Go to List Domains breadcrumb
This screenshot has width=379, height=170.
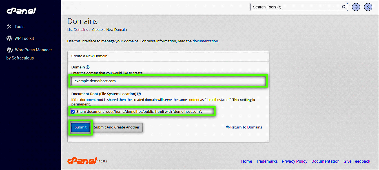point(77,29)
